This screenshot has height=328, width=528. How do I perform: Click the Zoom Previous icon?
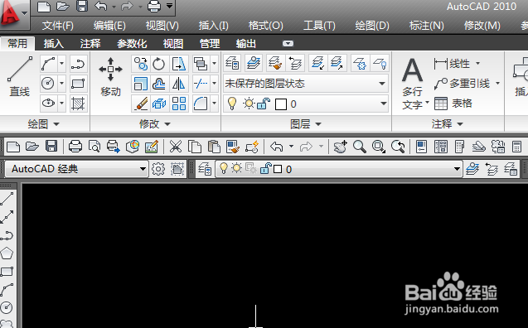click(x=398, y=147)
